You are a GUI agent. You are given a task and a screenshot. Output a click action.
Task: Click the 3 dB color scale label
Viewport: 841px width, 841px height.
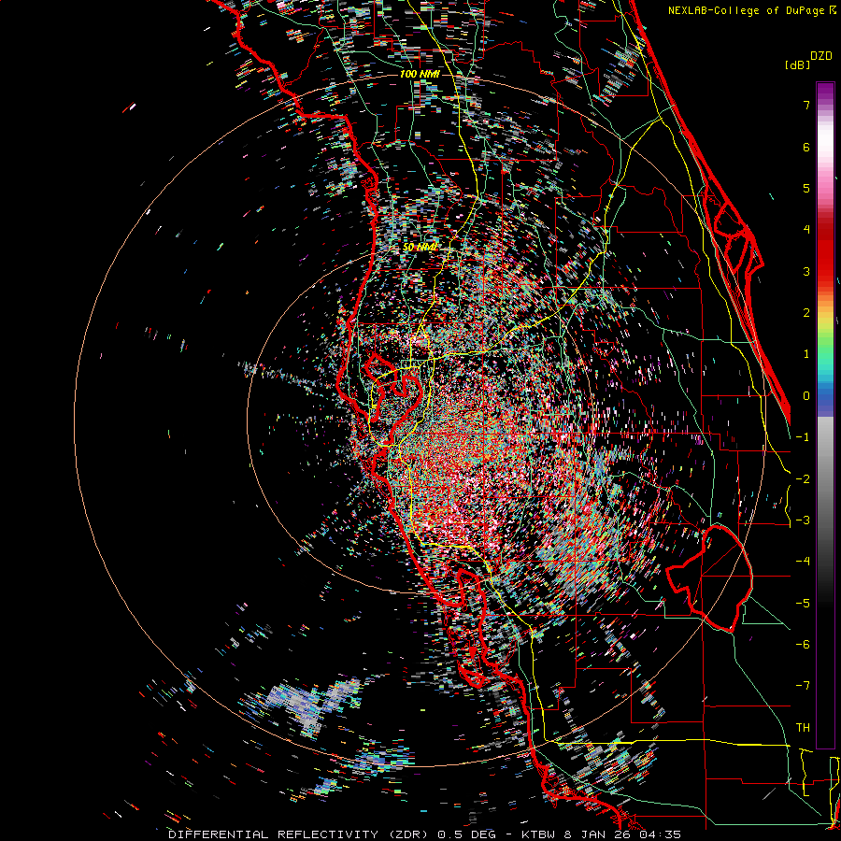tap(806, 271)
